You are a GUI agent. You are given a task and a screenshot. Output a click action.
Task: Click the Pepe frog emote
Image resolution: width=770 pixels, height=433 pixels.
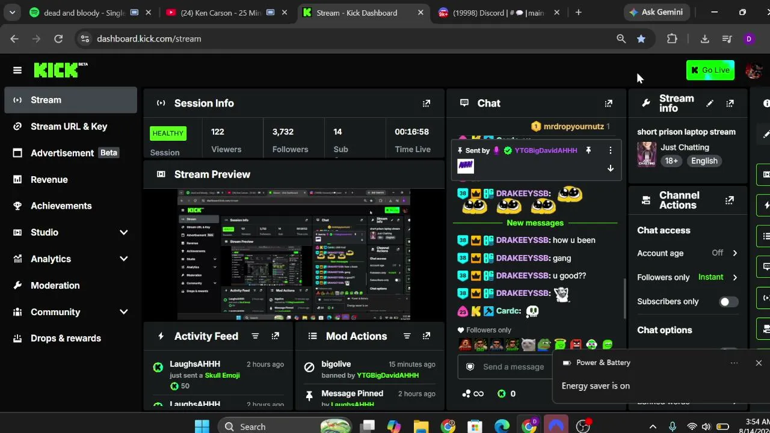544,345
